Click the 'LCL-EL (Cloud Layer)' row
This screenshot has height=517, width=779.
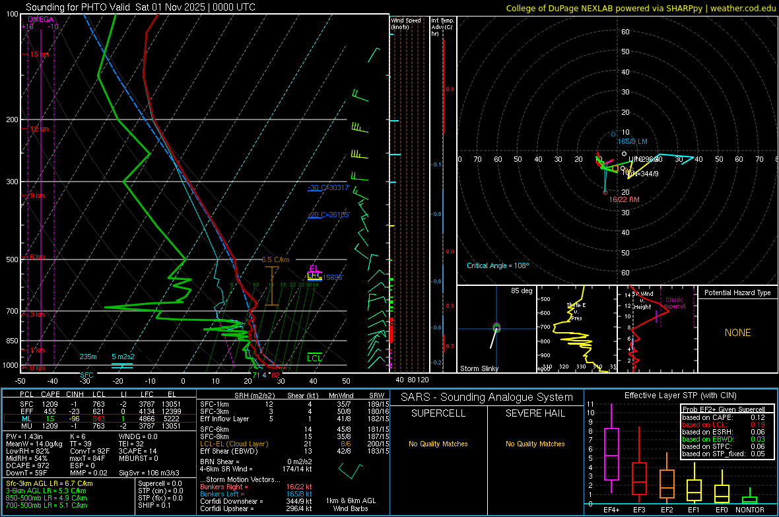click(294, 444)
